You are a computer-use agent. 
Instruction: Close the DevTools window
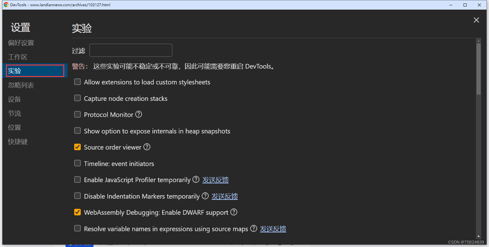click(479, 5)
